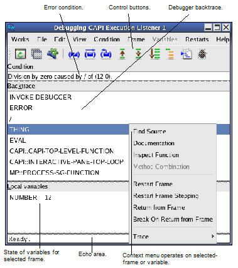Select the MP::PROCESS-SG-FUNCTION frame
This screenshot has height=268, width=238.
[x=68, y=173]
